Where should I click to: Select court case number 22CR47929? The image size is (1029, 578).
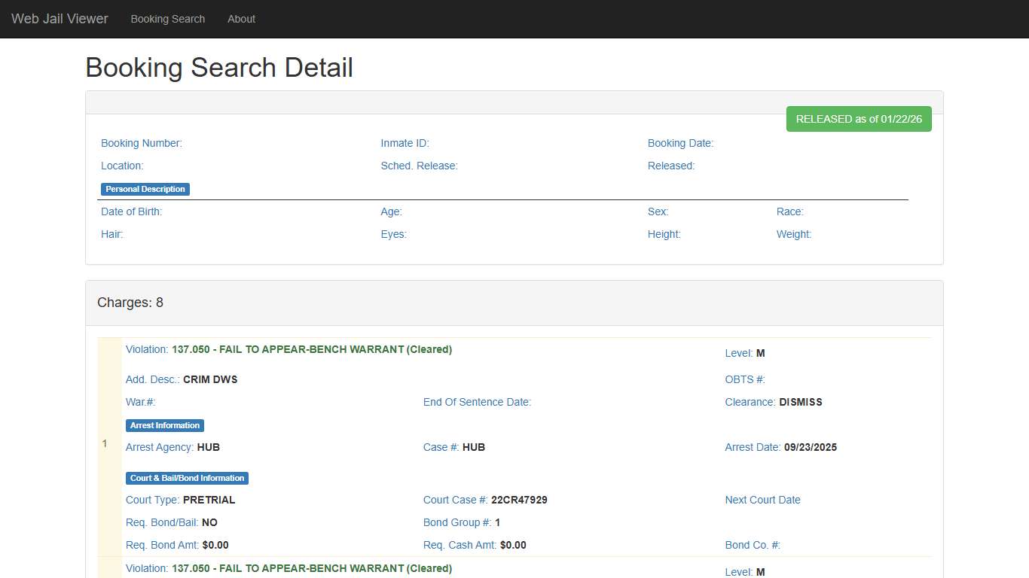[519, 500]
